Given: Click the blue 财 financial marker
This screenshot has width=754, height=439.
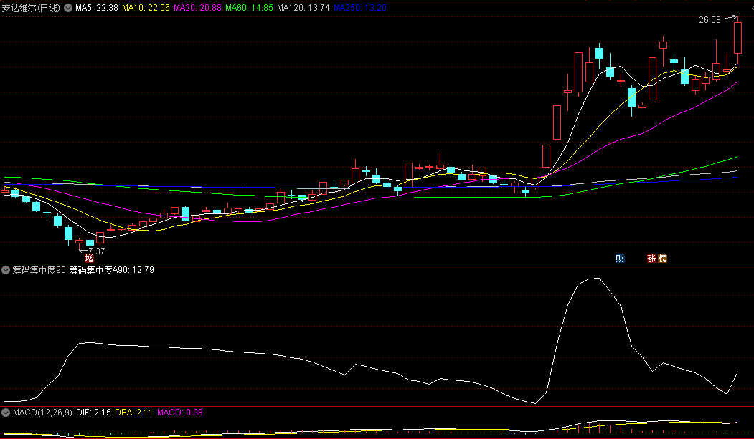Looking at the screenshot, I should pos(621,258).
